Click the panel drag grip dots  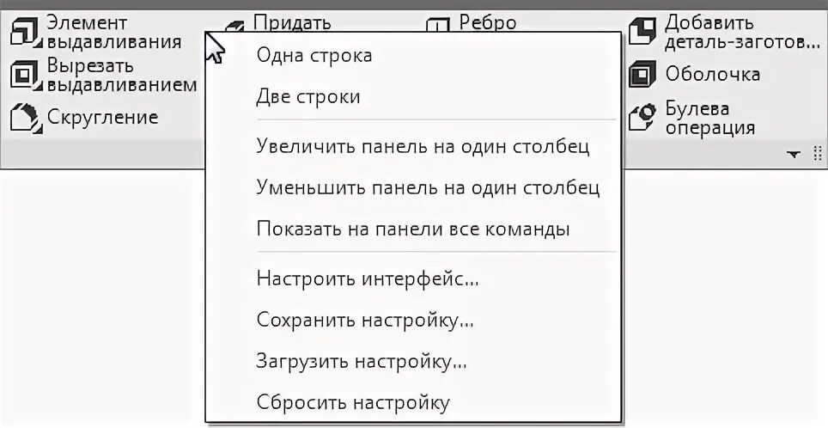817,154
